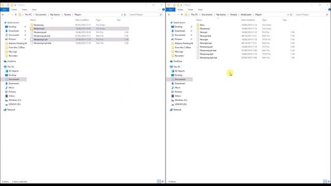Open the File menu in Terraria Players window
The width and height of the screenshot is (331, 186).
tap(5, 9)
